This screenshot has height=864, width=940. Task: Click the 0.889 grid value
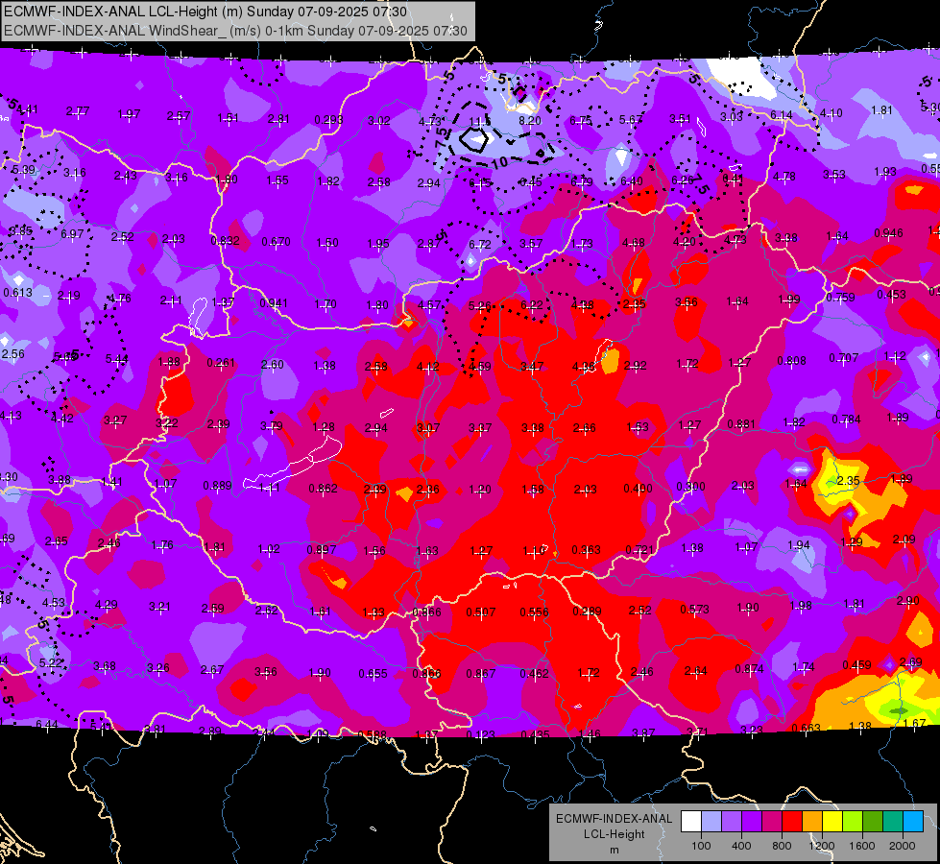tap(218, 485)
